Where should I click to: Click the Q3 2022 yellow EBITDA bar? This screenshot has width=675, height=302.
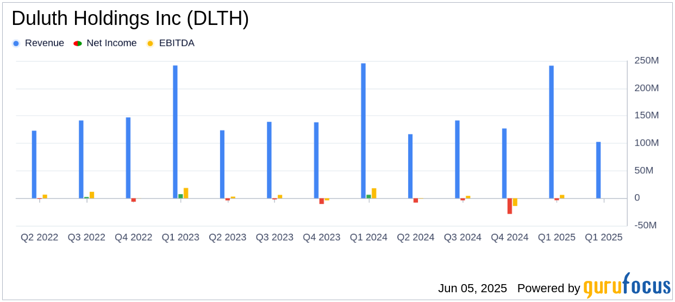(92, 195)
